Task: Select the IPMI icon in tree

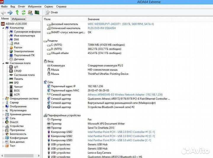Action: [11, 43]
